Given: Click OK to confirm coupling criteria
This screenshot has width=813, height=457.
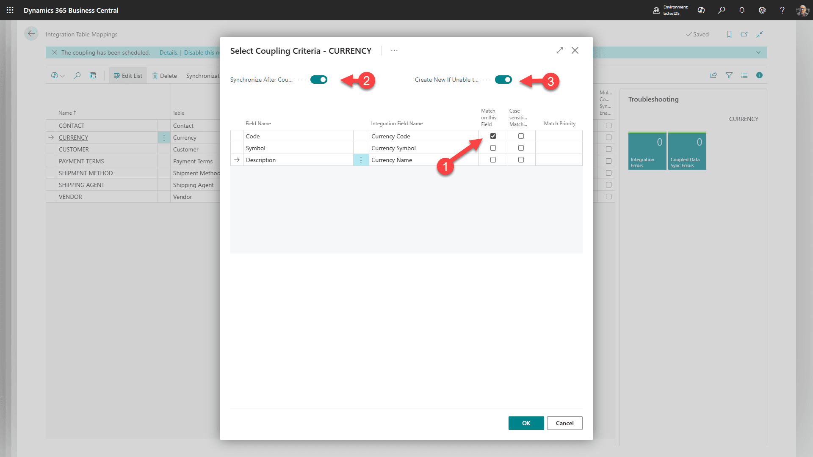Looking at the screenshot, I should point(526,423).
